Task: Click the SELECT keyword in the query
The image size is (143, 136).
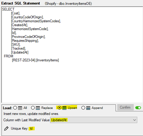Action: point(8,9)
